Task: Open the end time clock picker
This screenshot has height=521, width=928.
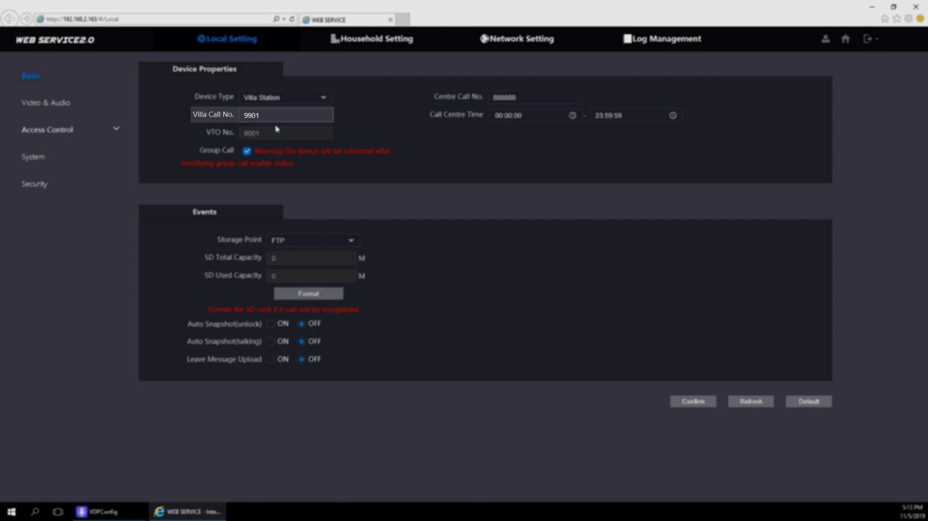Action: (x=672, y=115)
